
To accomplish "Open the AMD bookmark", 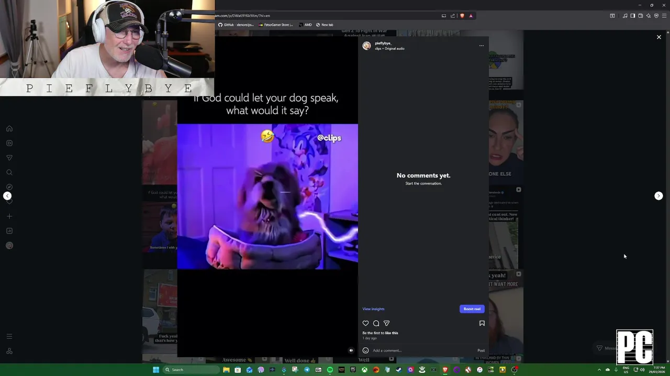I will coord(305,25).
